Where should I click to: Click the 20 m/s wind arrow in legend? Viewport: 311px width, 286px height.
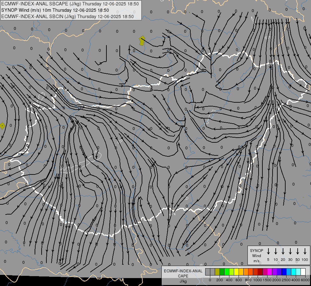point(283,251)
